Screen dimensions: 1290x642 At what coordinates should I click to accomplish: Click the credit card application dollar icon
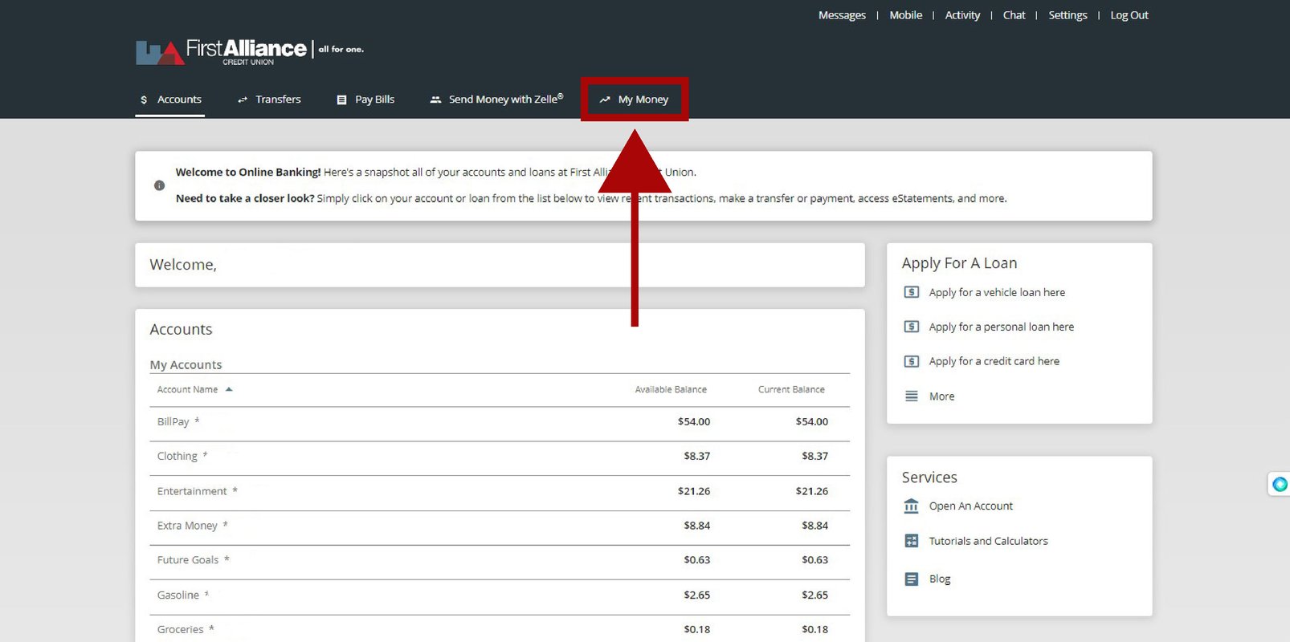coord(912,361)
